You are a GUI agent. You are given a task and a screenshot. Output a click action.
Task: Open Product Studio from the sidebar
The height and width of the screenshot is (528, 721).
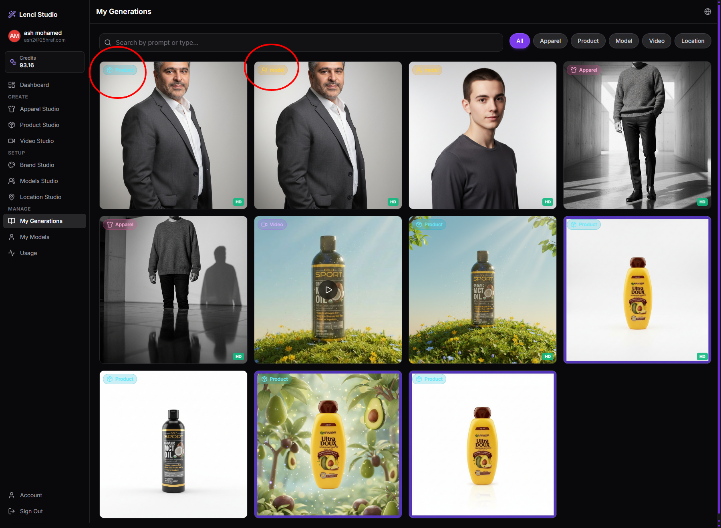point(39,125)
